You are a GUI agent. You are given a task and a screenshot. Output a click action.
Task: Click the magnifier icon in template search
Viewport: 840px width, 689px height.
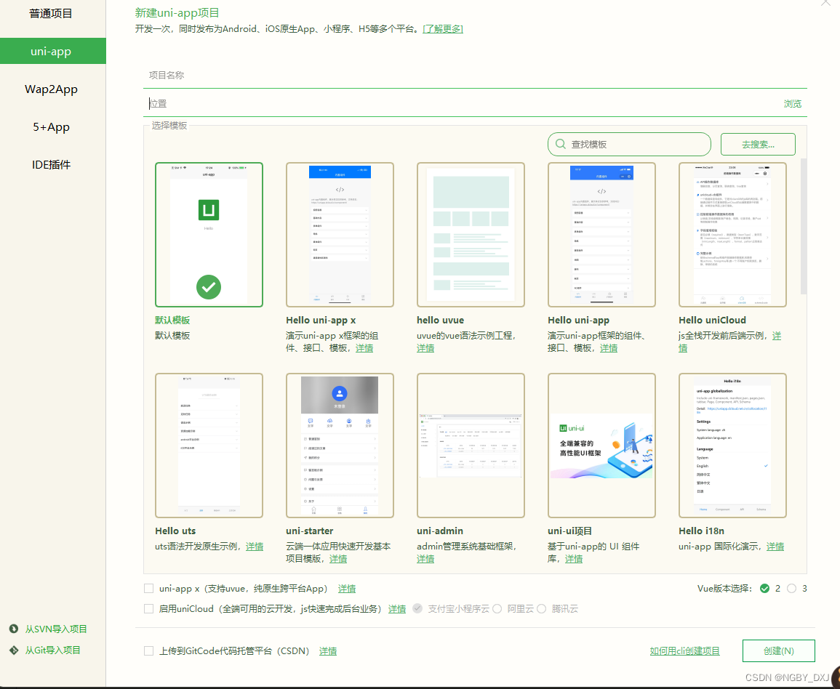point(560,144)
